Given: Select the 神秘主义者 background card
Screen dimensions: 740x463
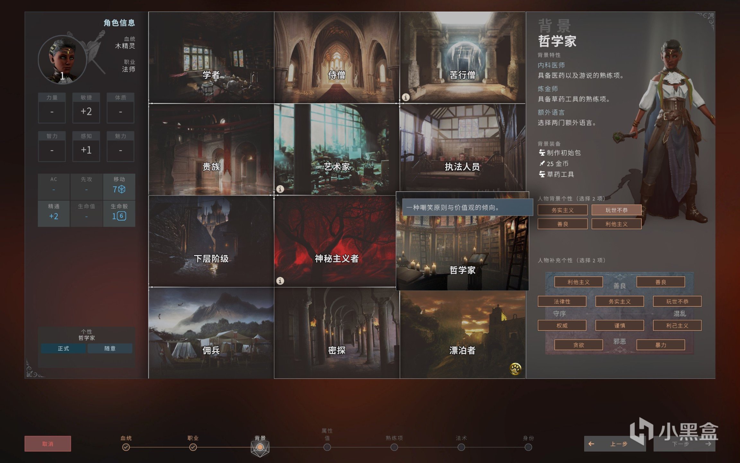Looking at the screenshot, I should pos(335,241).
